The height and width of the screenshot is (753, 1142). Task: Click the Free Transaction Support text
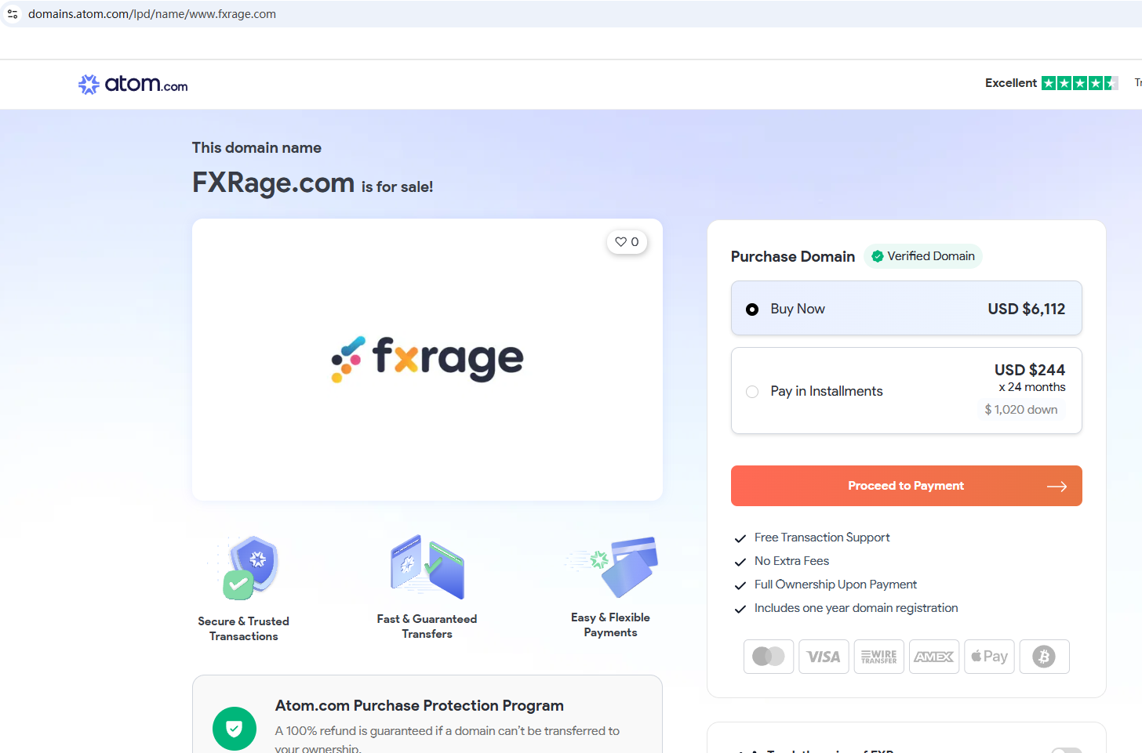point(822,538)
